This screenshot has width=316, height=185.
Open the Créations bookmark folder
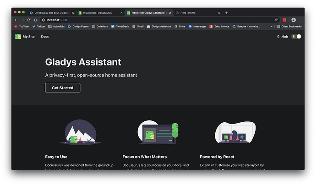coord(100,27)
